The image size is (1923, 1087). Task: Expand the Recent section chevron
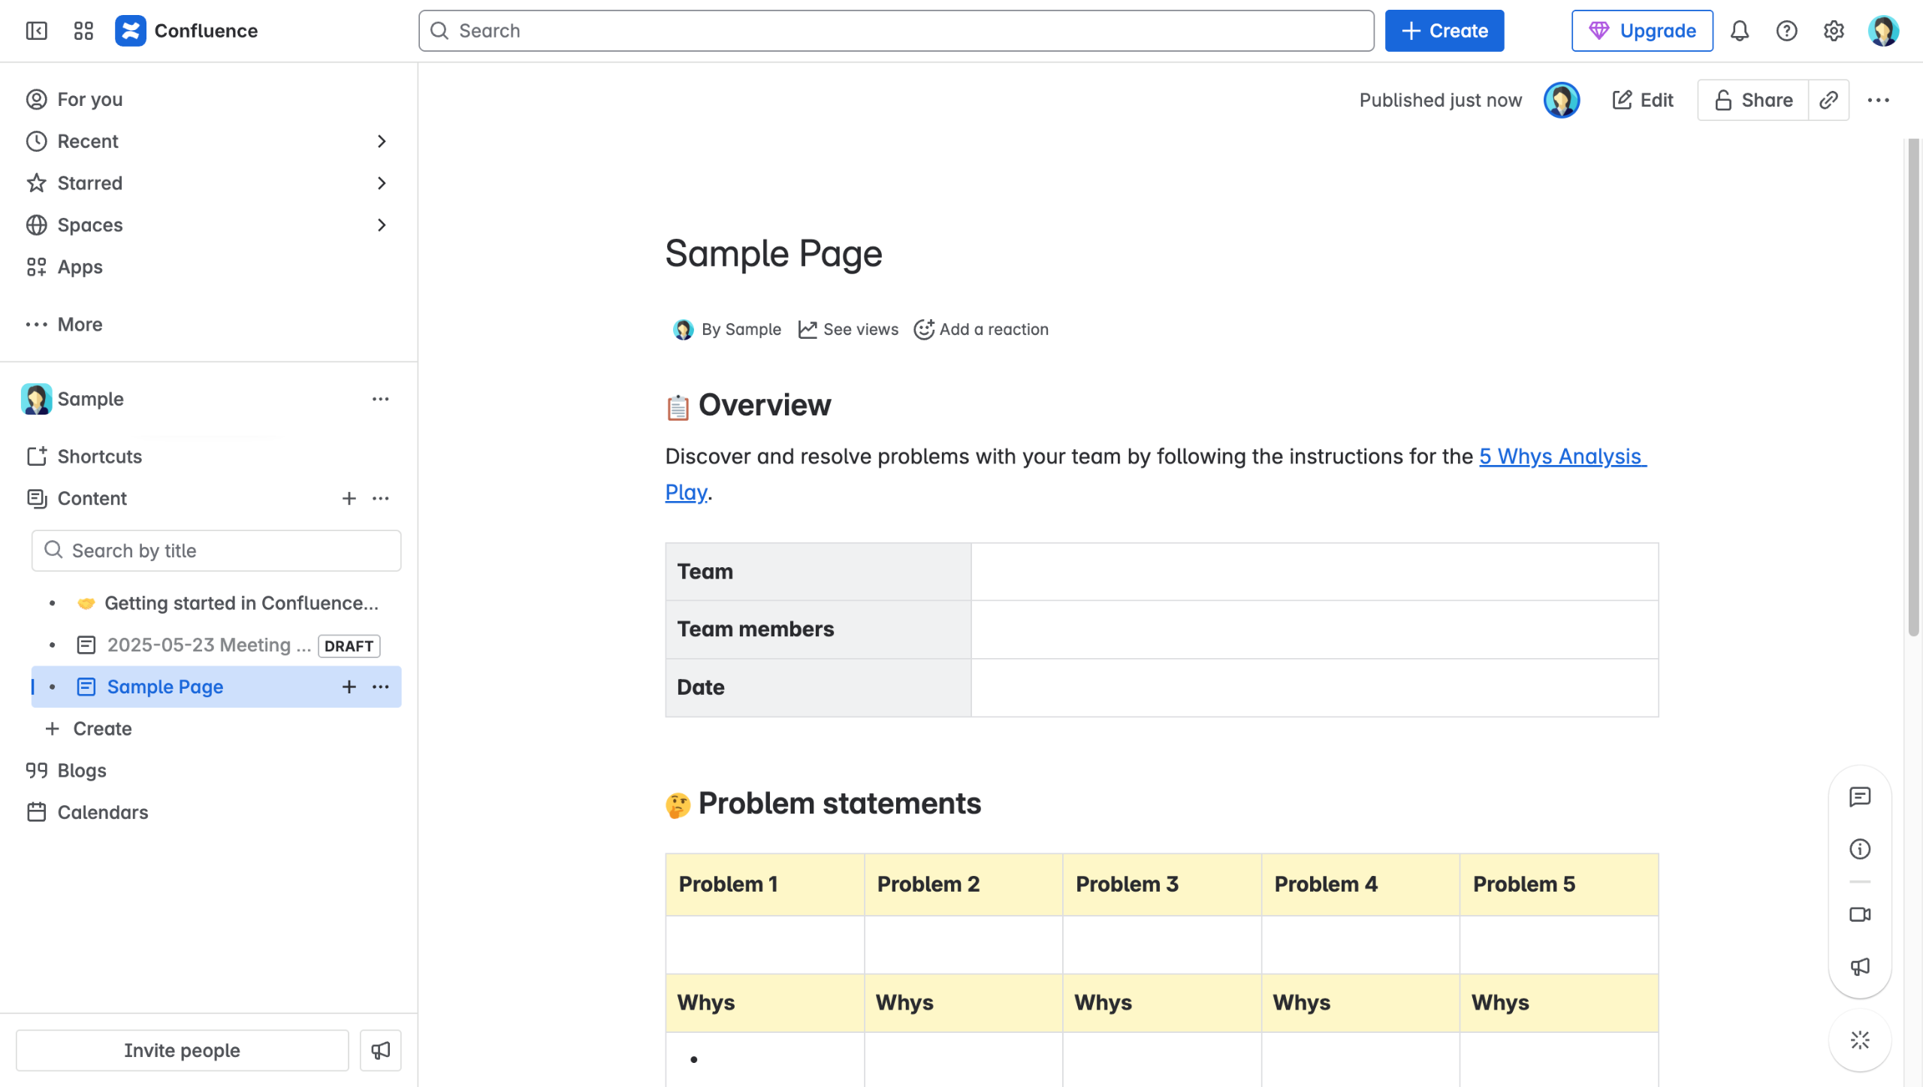[x=382, y=141]
